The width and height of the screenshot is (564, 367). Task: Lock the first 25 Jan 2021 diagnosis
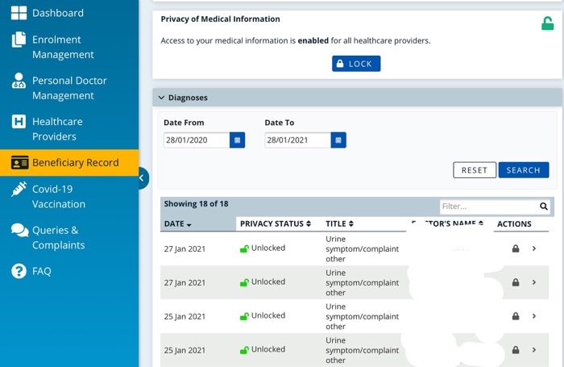(x=516, y=316)
